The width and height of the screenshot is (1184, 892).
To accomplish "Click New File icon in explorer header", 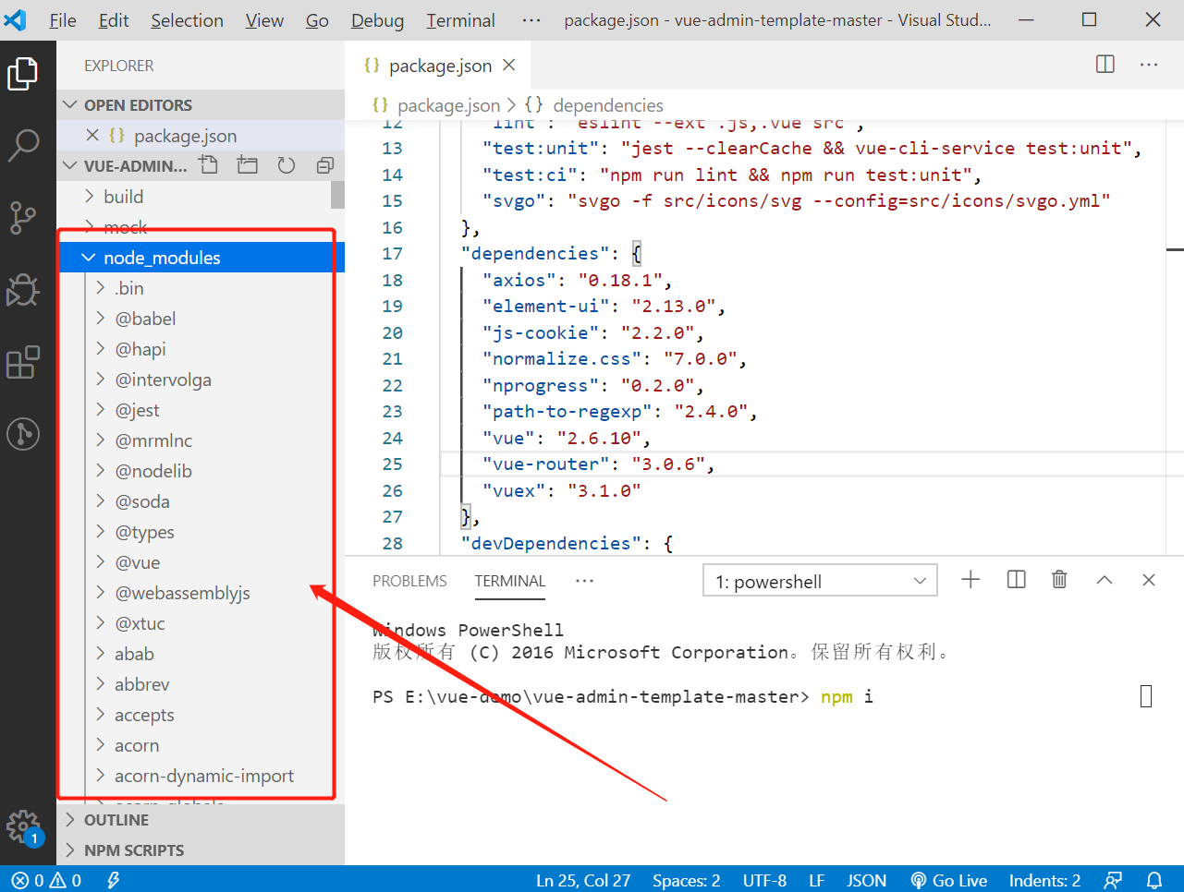I will click(x=209, y=165).
